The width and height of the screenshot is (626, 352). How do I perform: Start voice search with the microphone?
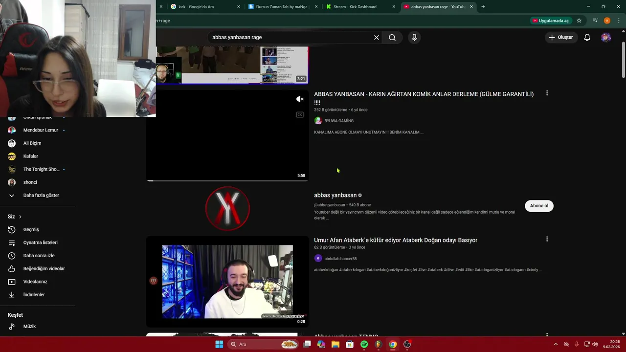tap(414, 38)
